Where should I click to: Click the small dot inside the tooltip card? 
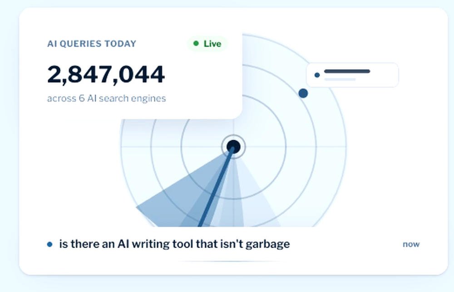[x=317, y=75]
